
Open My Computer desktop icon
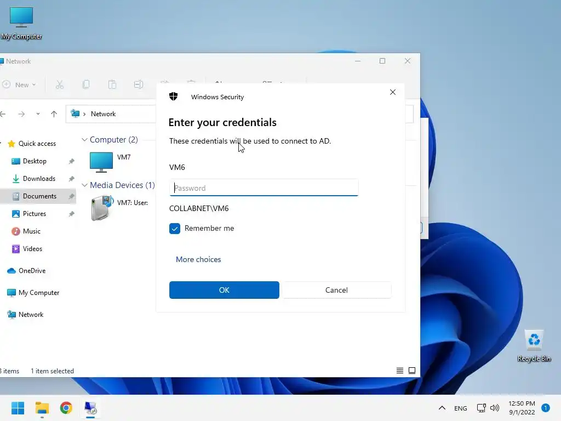pos(21,23)
